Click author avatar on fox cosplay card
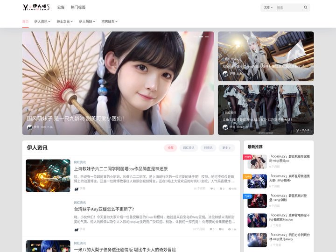Viewport: 336px width, 252px height. coord(225,74)
